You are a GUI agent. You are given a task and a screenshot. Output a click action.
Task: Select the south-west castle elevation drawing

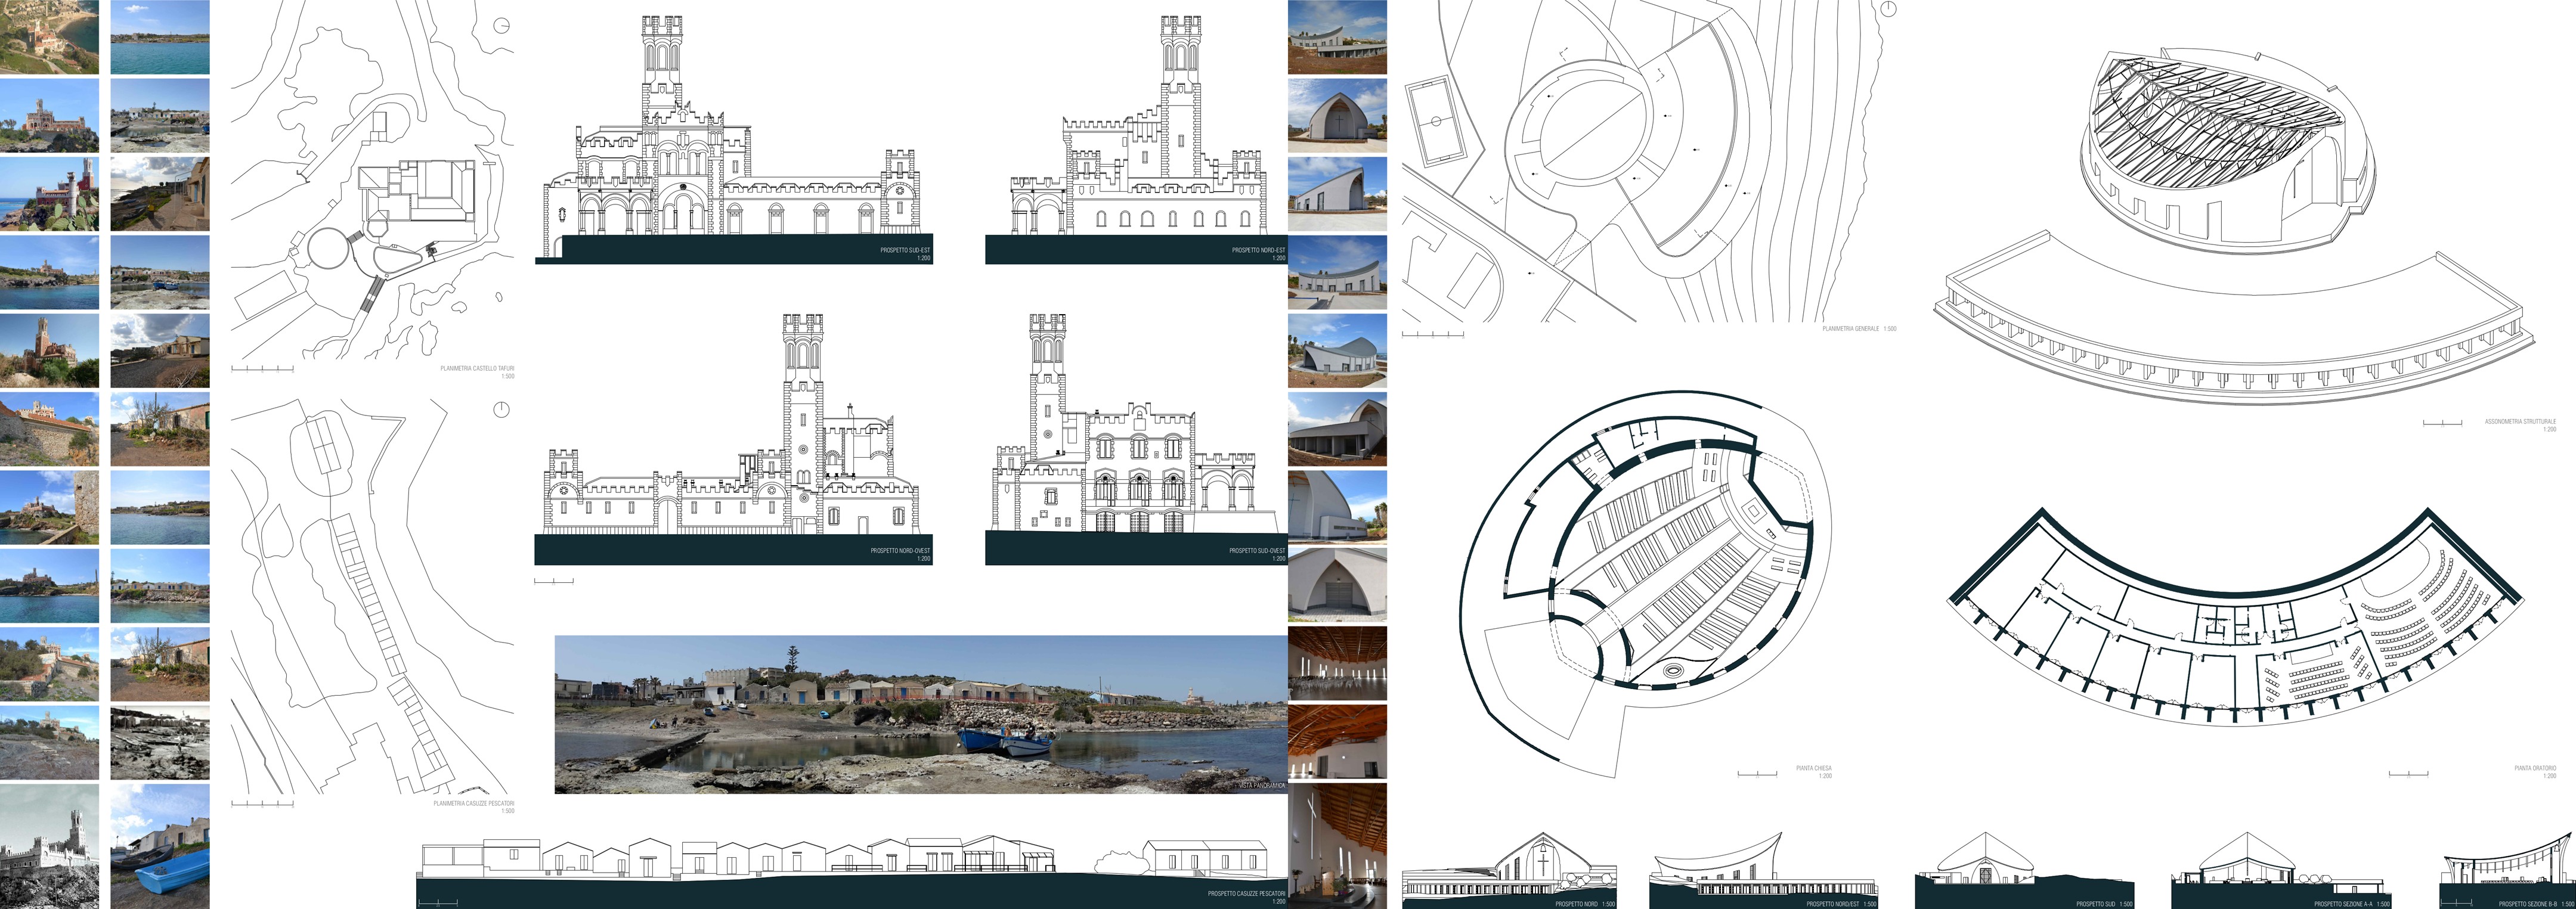[x=1136, y=439]
